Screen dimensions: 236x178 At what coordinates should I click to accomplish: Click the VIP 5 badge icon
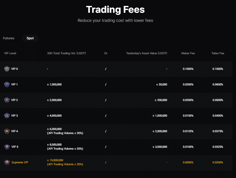[x=7, y=147]
